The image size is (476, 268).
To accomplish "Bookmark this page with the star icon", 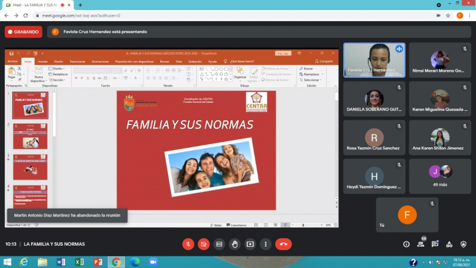I will (447, 16).
